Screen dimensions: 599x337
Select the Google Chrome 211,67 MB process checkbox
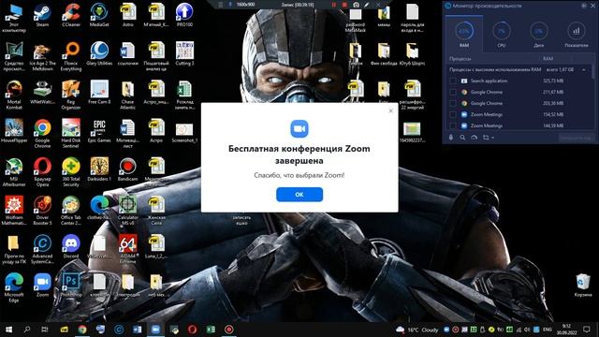453,92
